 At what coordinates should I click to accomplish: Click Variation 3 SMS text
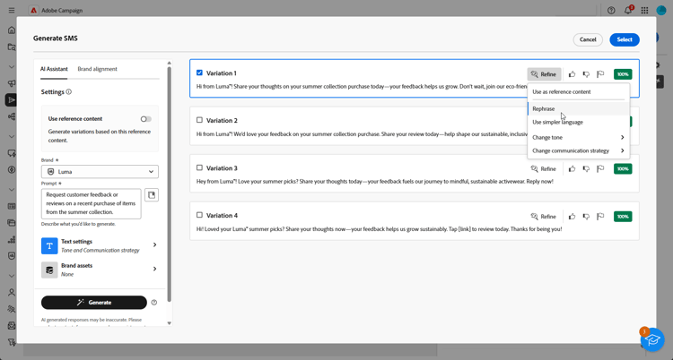375,182
